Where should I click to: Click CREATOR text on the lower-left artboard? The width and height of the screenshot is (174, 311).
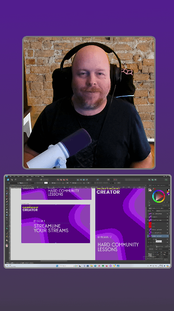30,210
